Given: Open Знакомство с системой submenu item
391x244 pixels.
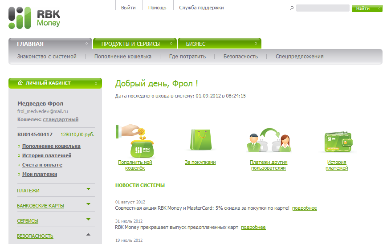Looking at the screenshot, I should click(47, 57).
